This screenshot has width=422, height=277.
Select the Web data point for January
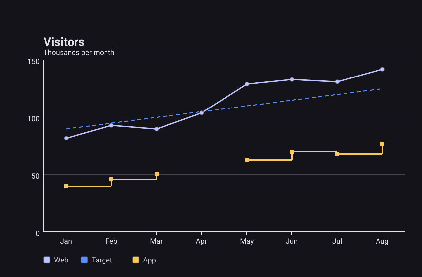pos(66,138)
